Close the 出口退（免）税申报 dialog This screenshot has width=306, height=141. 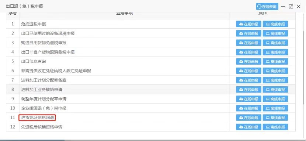pos(298,7)
